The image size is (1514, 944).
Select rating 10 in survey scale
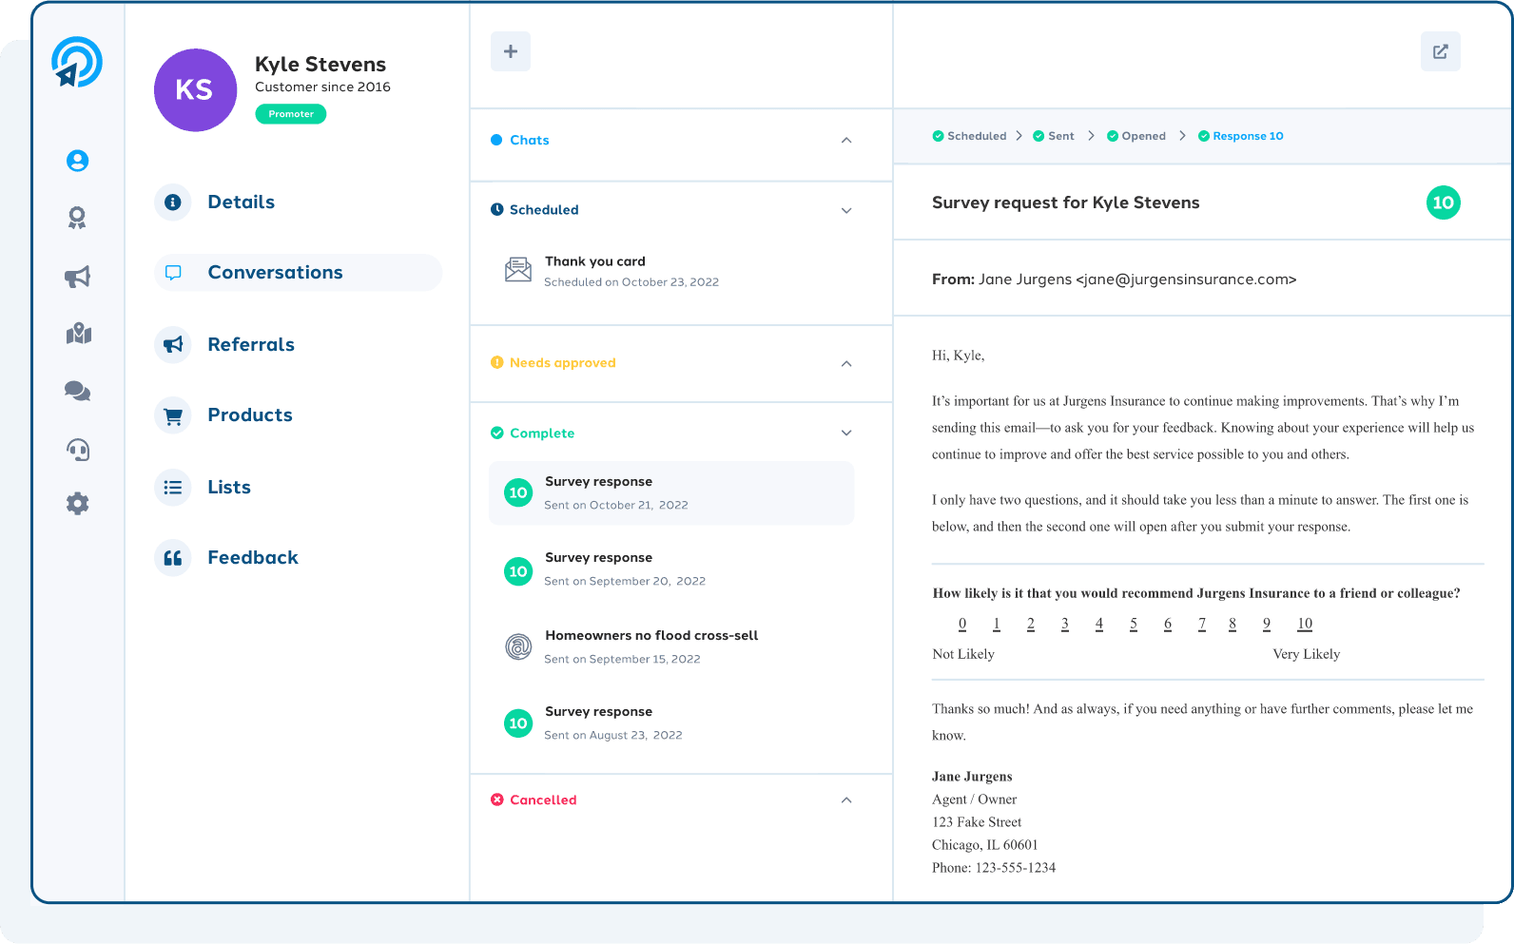1304,624
